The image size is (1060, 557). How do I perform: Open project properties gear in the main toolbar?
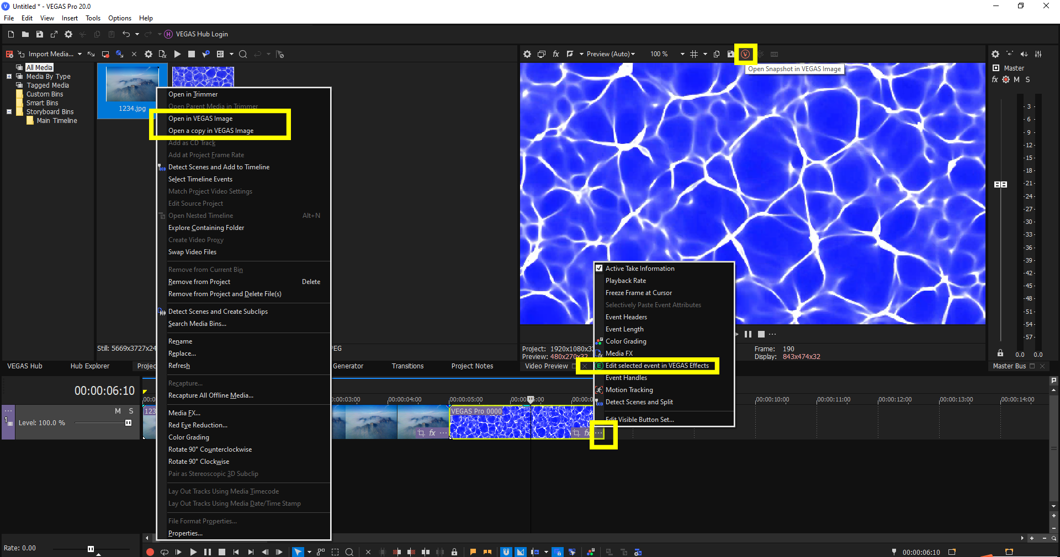coord(68,34)
